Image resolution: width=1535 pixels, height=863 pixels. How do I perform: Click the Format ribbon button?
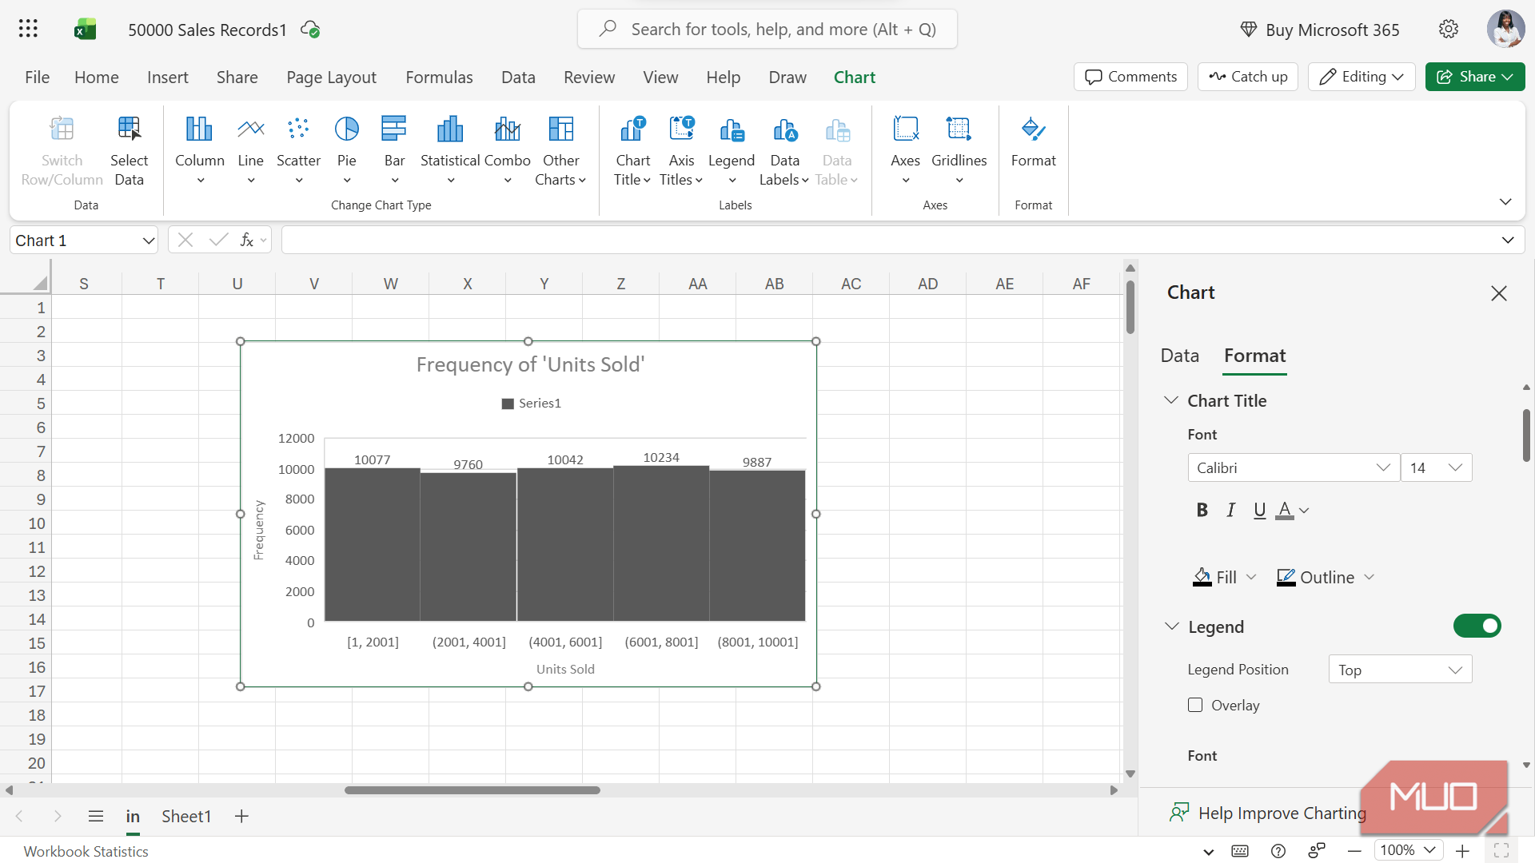point(1033,143)
